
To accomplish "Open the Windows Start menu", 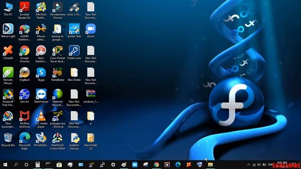I will (5, 165).
